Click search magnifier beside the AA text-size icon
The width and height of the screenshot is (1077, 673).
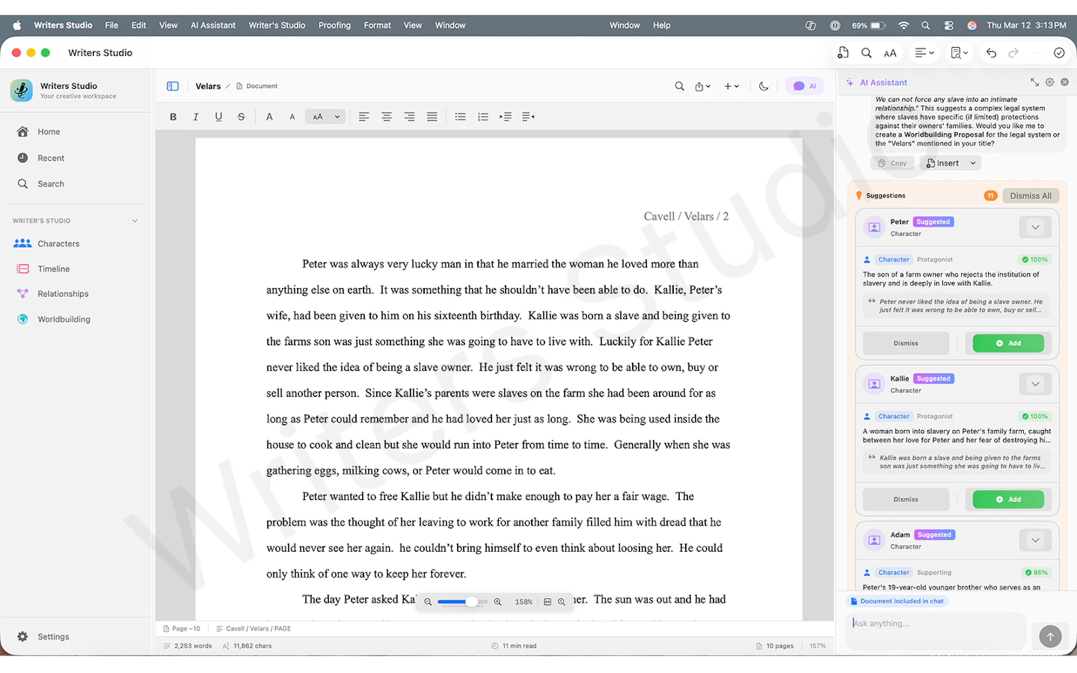coord(866,52)
